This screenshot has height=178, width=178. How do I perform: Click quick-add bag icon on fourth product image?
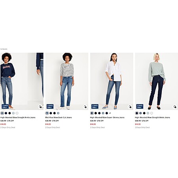pyautogui.click(x=175, y=106)
